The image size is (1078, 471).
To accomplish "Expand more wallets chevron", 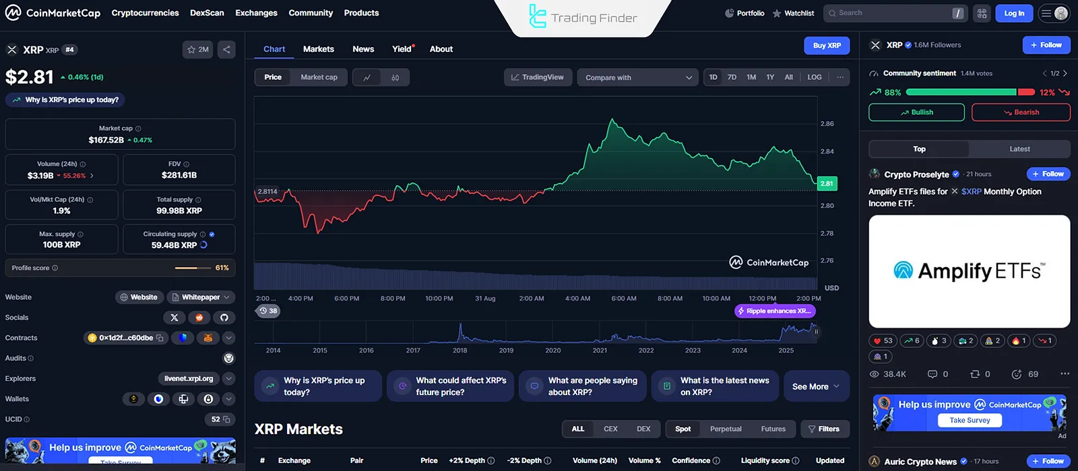I will 229,399.
